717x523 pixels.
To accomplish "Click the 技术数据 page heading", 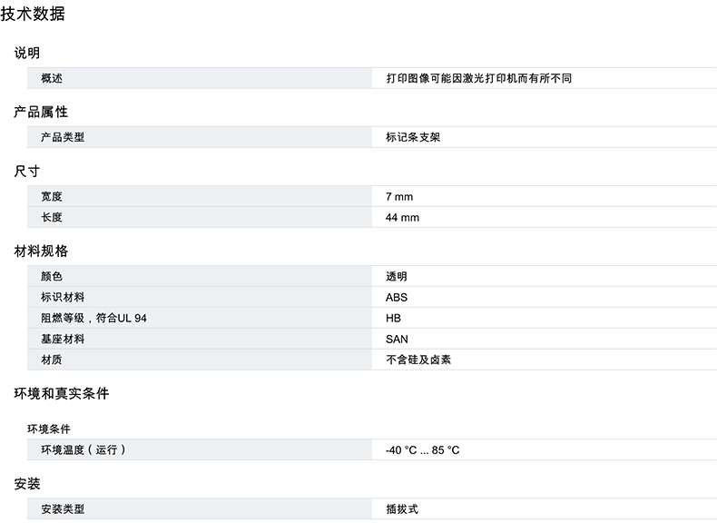I will (x=33, y=15).
